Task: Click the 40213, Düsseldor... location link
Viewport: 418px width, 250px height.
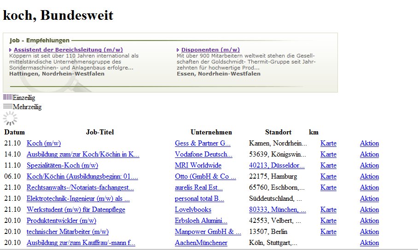Action: click(277, 165)
